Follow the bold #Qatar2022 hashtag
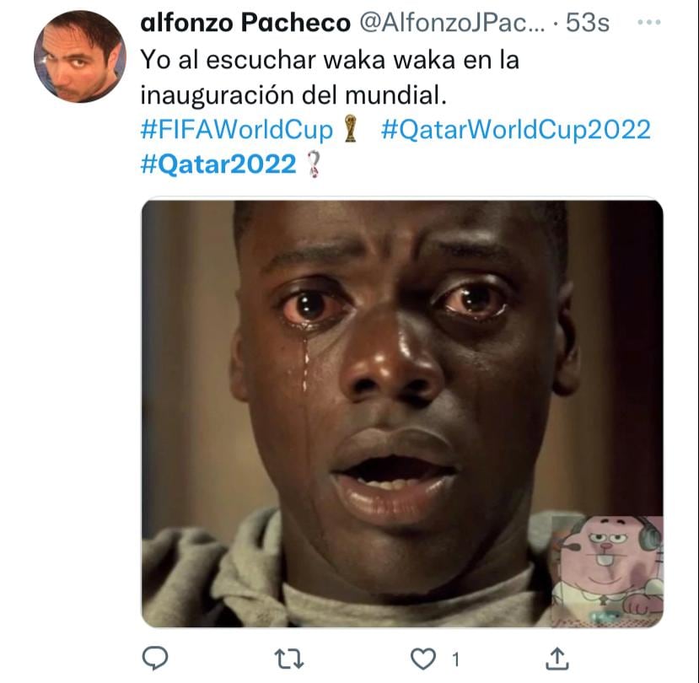Viewport: 699px width, 683px height. pyautogui.click(x=218, y=164)
